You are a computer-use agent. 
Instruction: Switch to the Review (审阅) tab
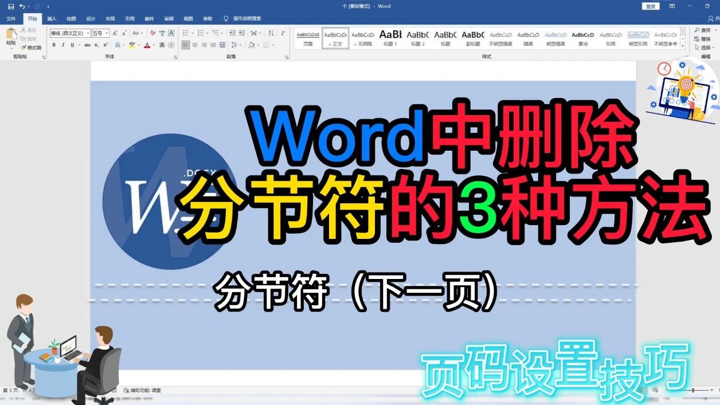[169, 18]
